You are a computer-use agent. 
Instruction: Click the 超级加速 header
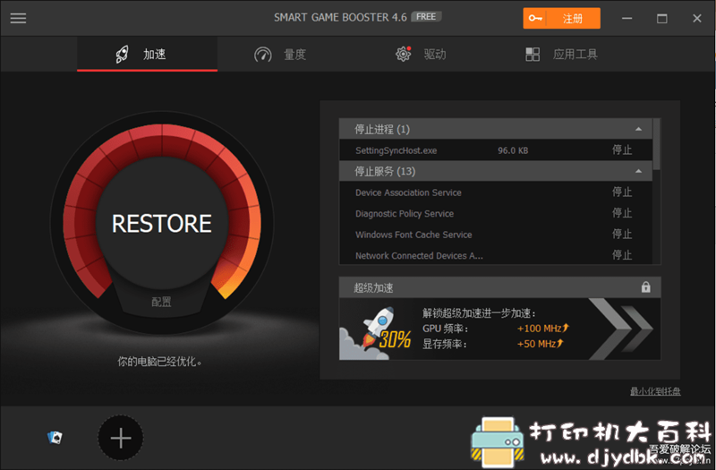[499, 287]
